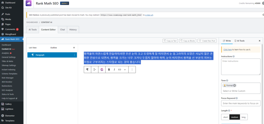Click the Rank Math purple logo

pyautogui.click(x=28, y=3)
